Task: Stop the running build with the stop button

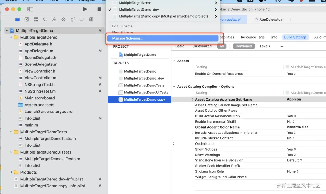Action: tap(99, 9)
